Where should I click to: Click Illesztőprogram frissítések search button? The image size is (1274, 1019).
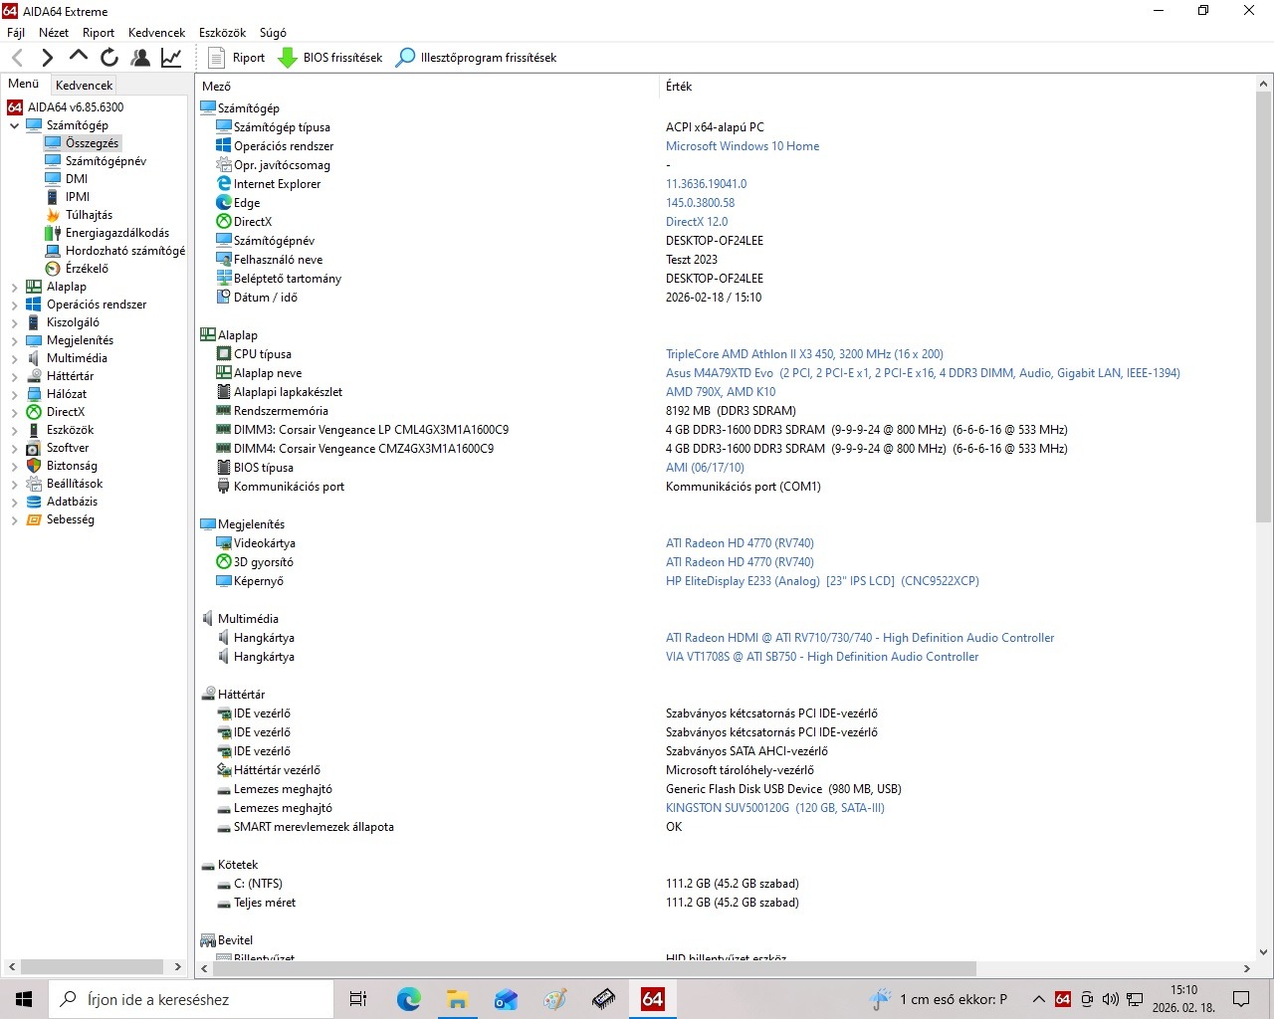coord(476,58)
